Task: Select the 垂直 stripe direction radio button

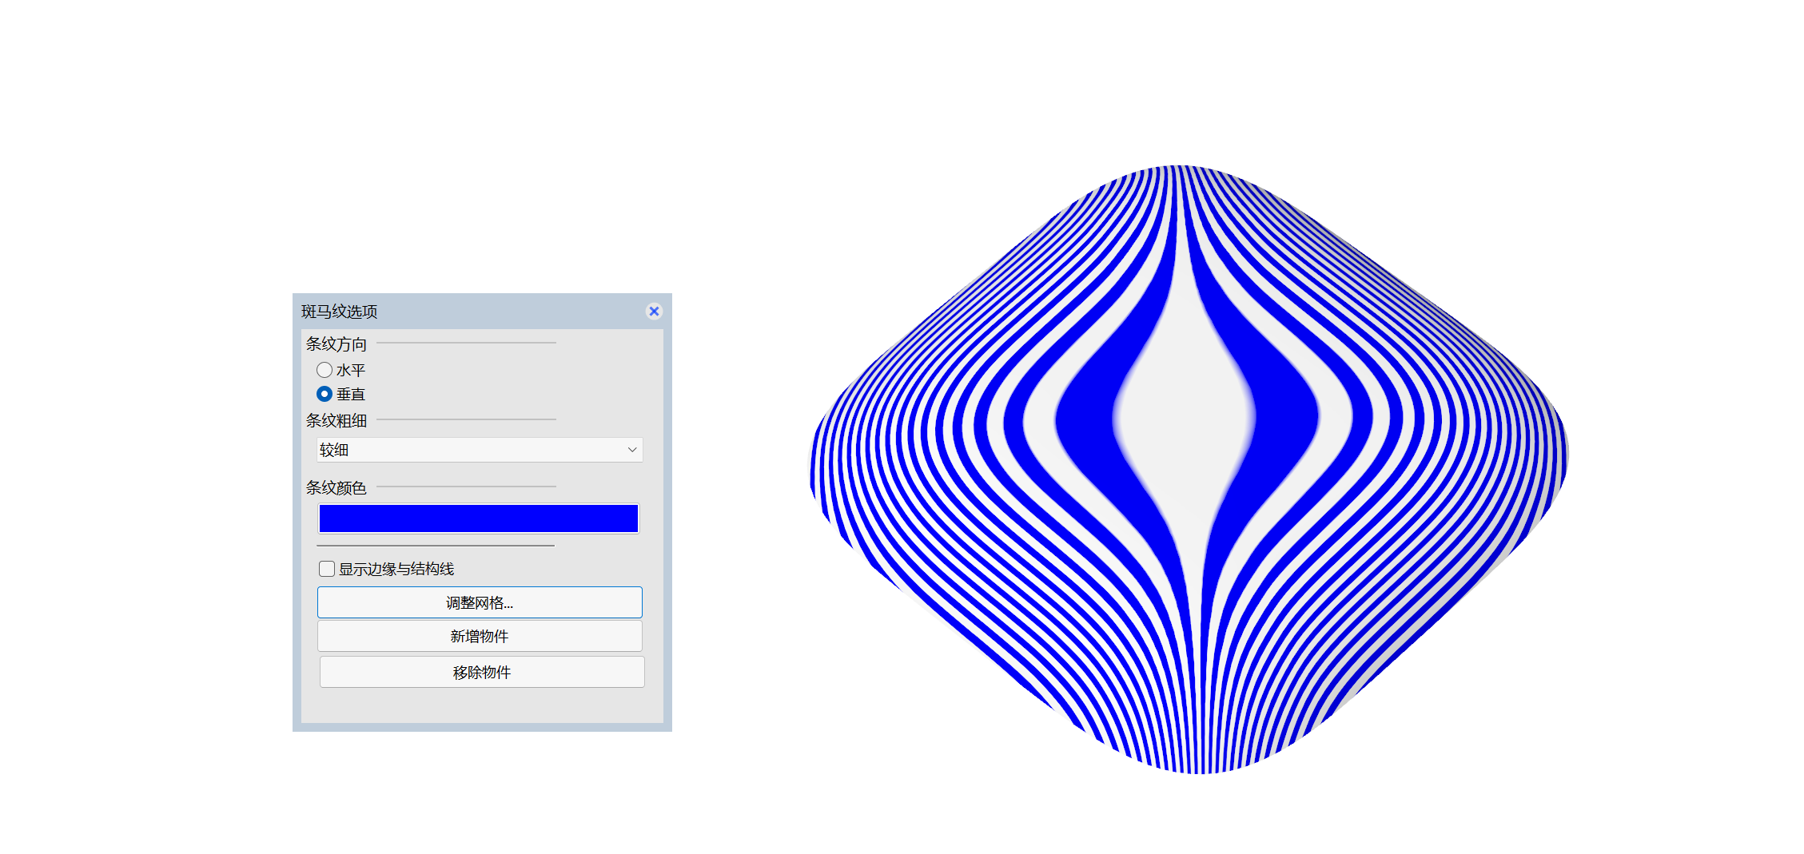Action: point(325,394)
